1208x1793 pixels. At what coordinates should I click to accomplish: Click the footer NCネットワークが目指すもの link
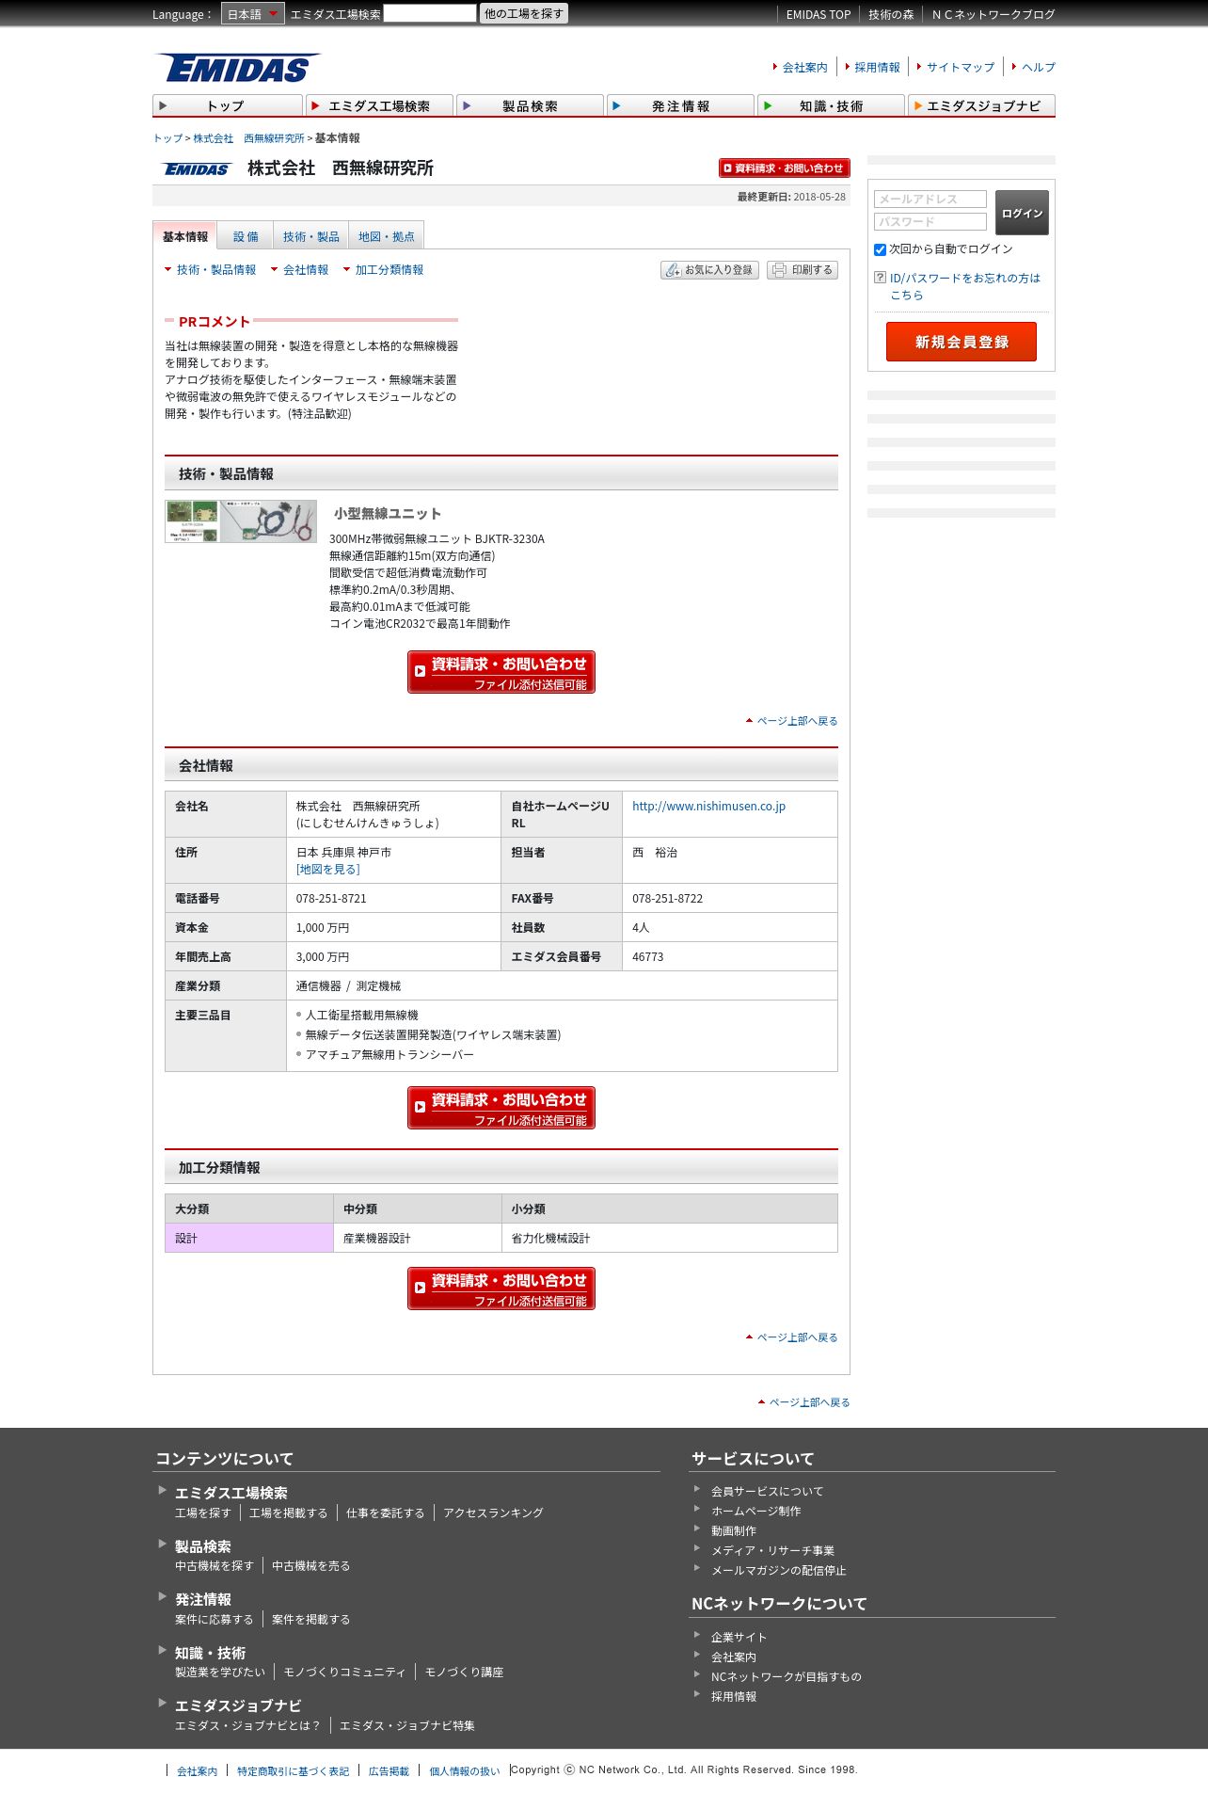point(786,1677)
